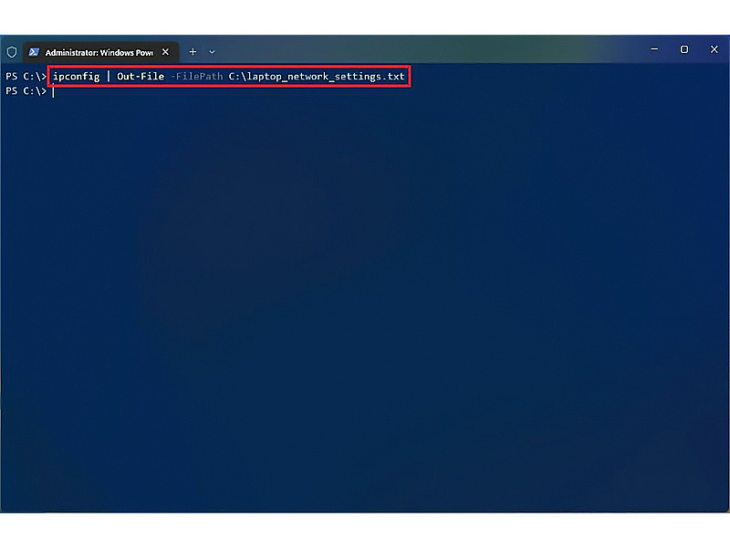730x548 pixels.
Task: Select the Administrator: Windows PowerShell tab
Action: (101, 52)
